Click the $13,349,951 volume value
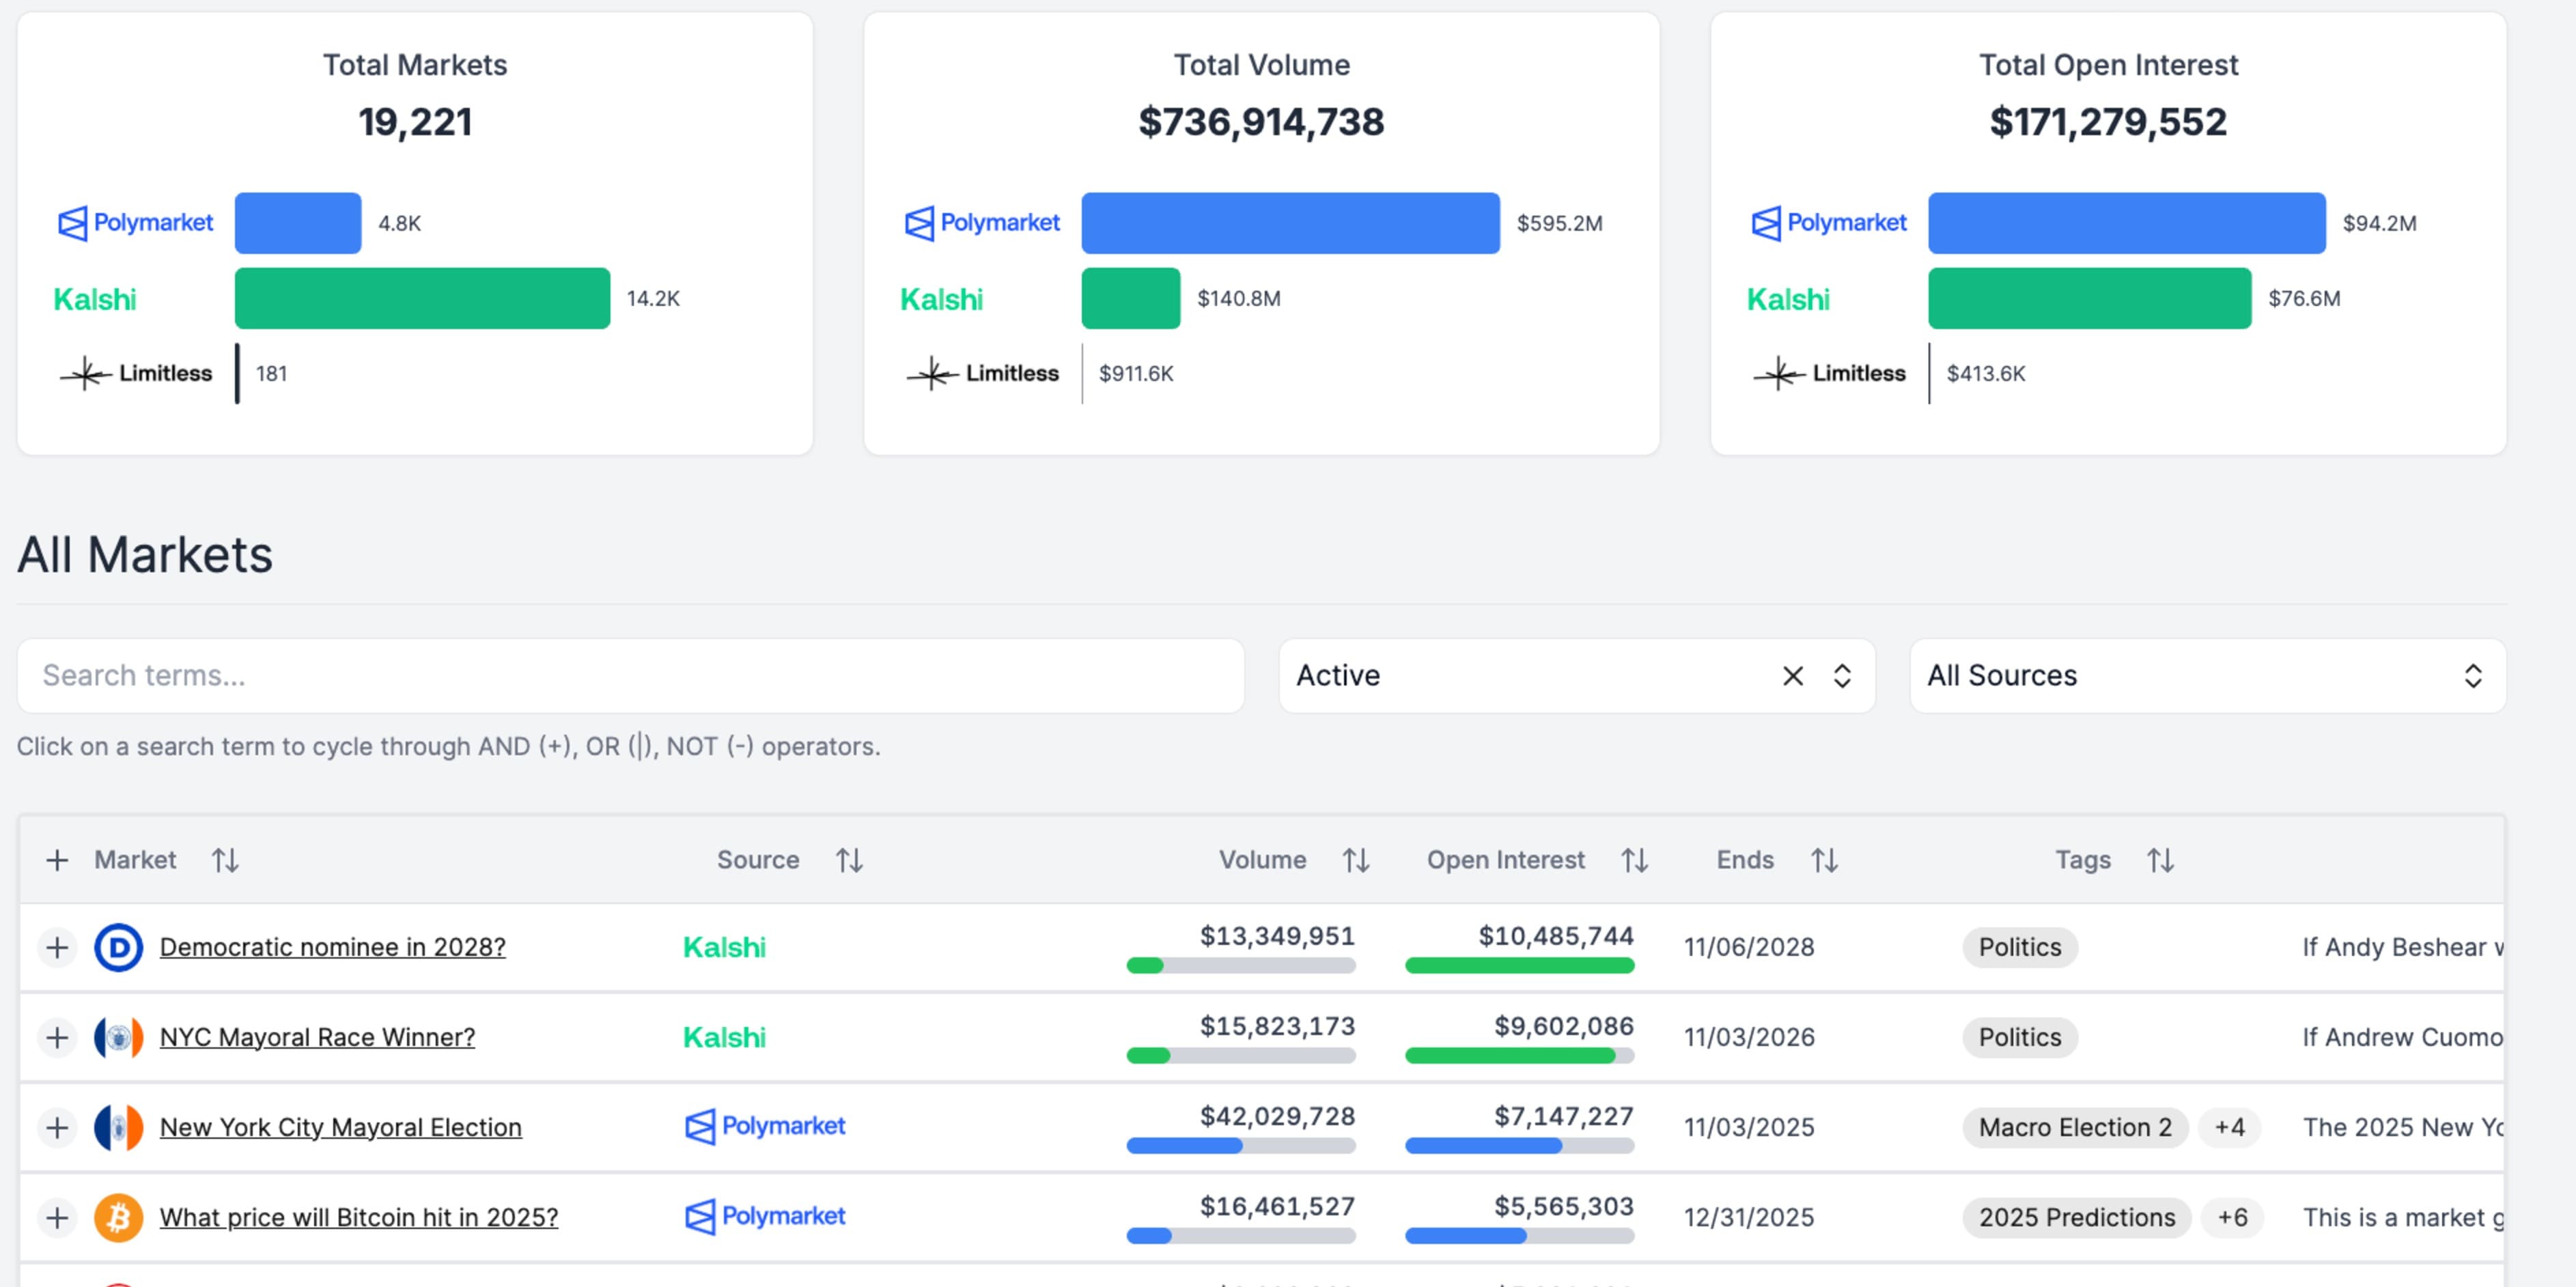 click(x=1277, y=936)
